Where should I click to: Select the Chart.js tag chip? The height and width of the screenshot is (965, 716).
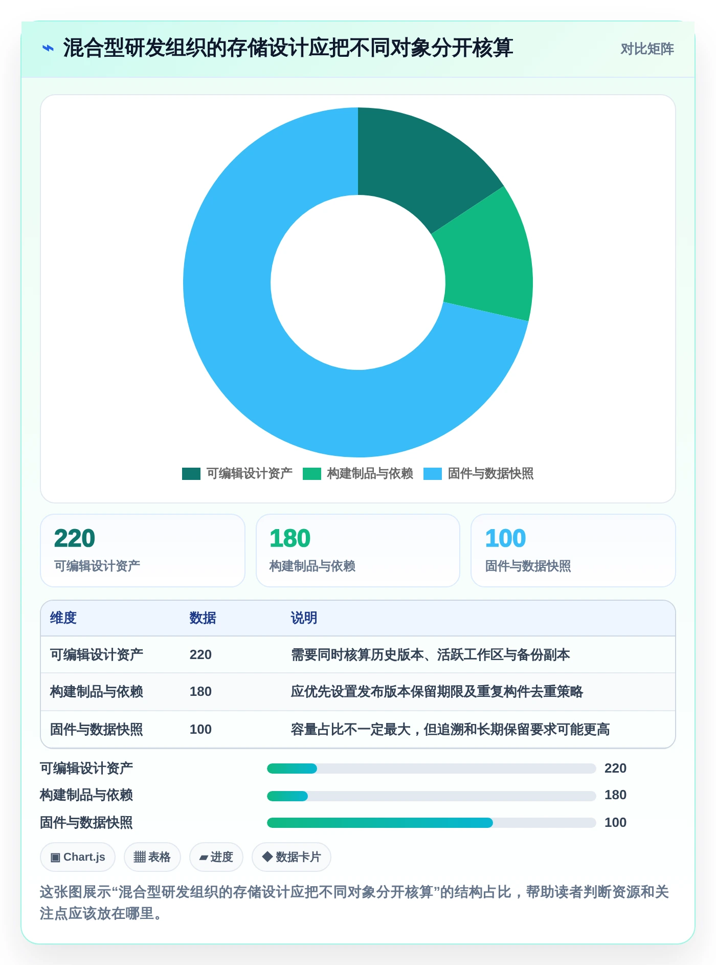[78, 857]
